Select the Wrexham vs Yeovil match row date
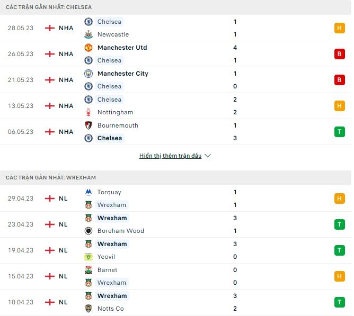This screenshot has width=354, height=316. pos(21,250)
